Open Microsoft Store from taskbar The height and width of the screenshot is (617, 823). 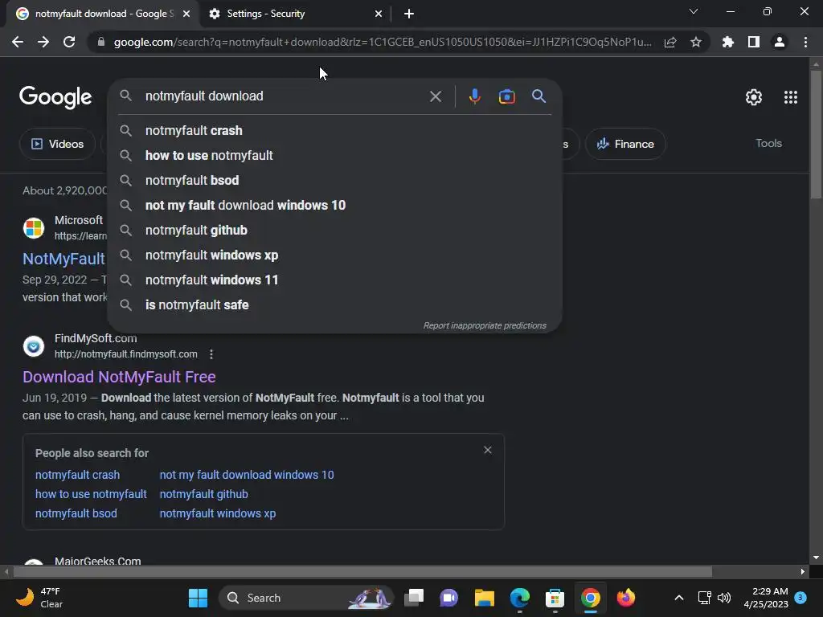[555, 598]
